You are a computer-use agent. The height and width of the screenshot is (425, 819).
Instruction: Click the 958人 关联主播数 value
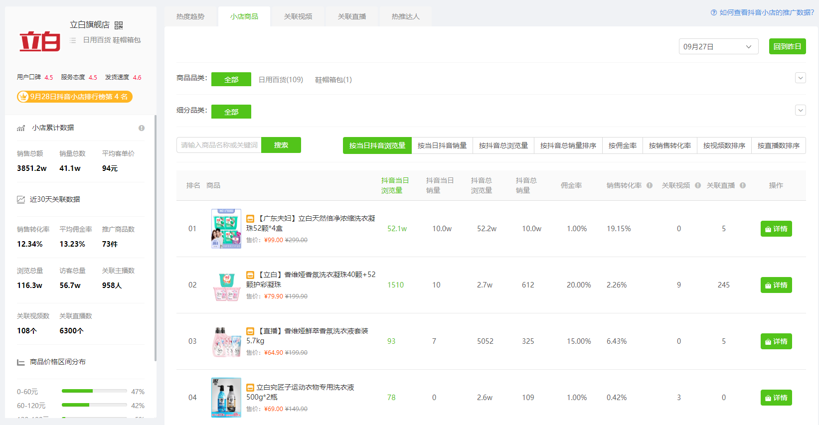pyautogui.click(x=112, y=285)
